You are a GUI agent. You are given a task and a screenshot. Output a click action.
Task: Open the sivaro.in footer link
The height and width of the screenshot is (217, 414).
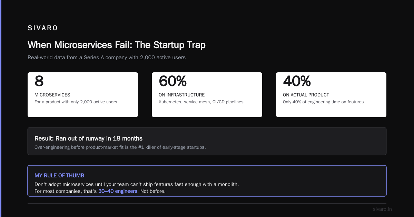[382, 209]
